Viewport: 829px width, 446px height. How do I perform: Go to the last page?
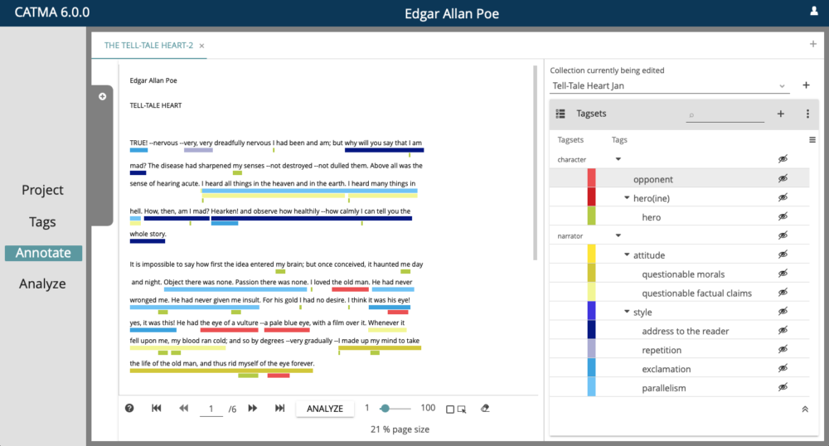pyautogui.click(x=280, y=408)
